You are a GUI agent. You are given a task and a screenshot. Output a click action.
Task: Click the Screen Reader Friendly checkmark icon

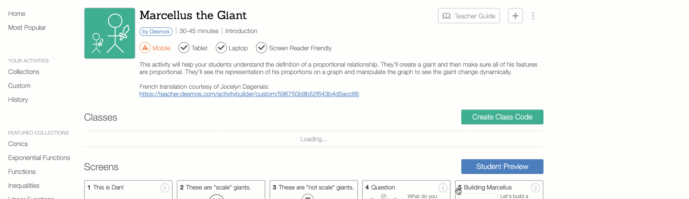tap(262, 48)
